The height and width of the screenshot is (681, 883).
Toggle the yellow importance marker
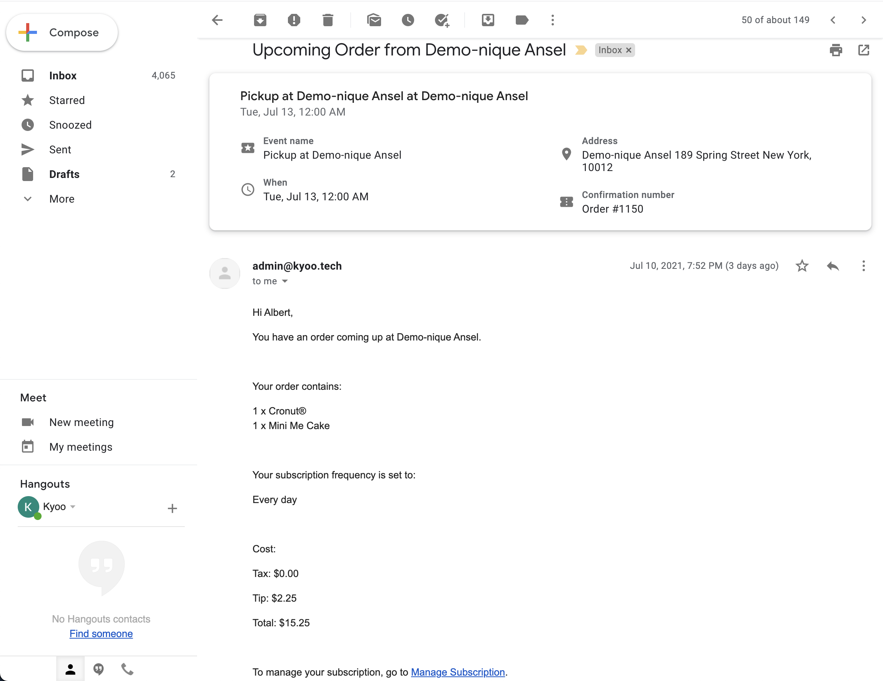click(x=581, y=50)
